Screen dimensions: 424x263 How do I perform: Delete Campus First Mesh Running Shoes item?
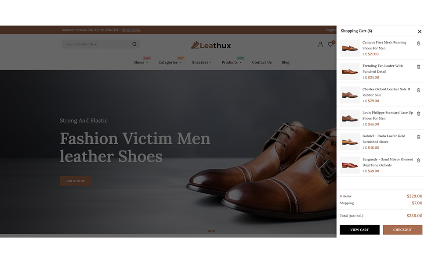click(x=418, y=43)
